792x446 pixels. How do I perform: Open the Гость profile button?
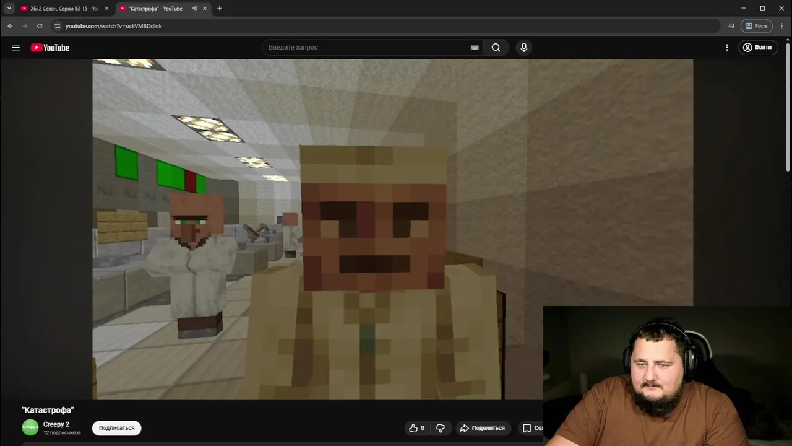click(757, 26)
